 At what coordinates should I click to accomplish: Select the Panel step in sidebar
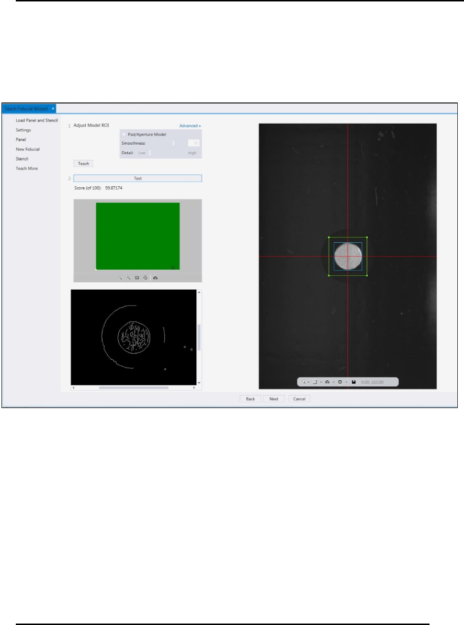[x=21, y=140]
